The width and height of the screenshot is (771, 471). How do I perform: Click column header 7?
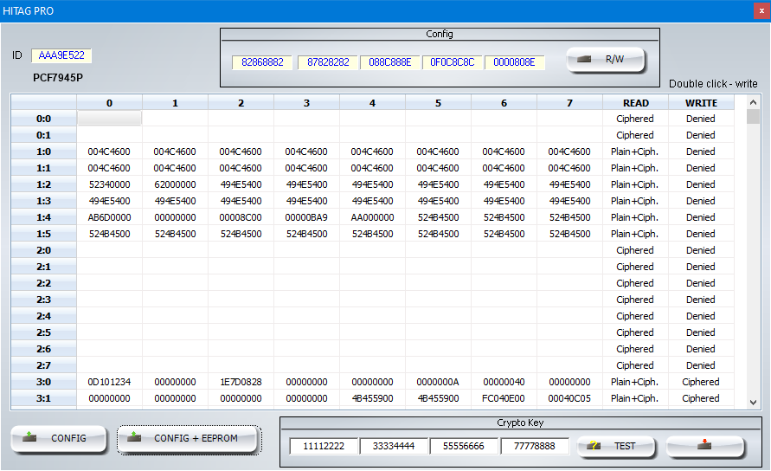click(x=570, y=103)
